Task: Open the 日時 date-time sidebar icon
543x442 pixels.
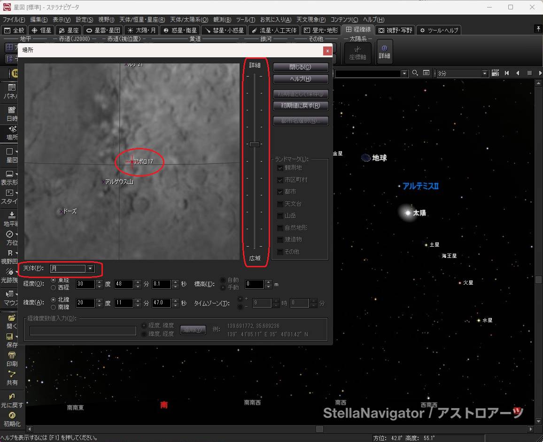Action: pos(12,113)
